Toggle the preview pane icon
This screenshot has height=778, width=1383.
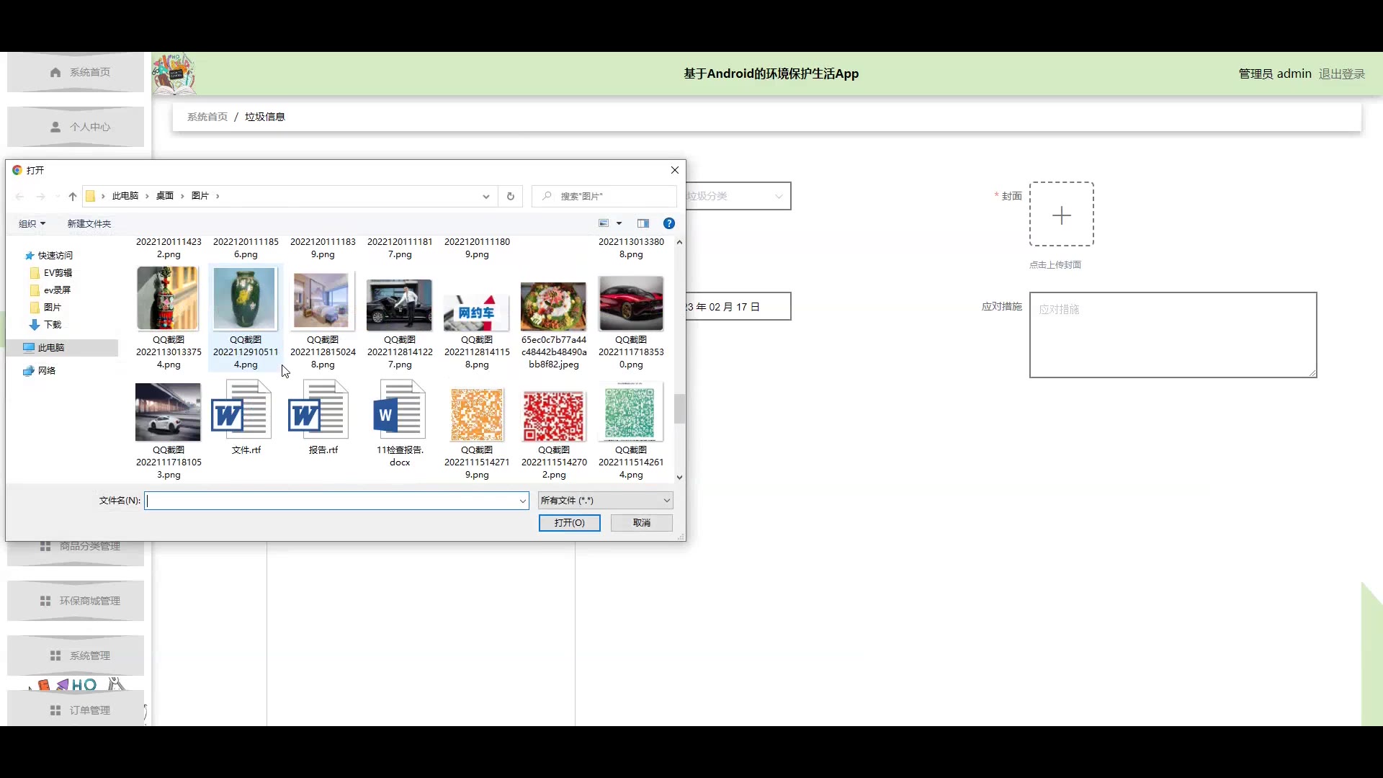[x=643, y=223]
